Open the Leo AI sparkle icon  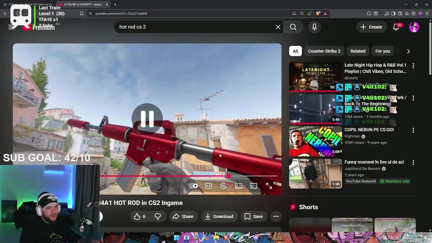click(x=407, y=13)
